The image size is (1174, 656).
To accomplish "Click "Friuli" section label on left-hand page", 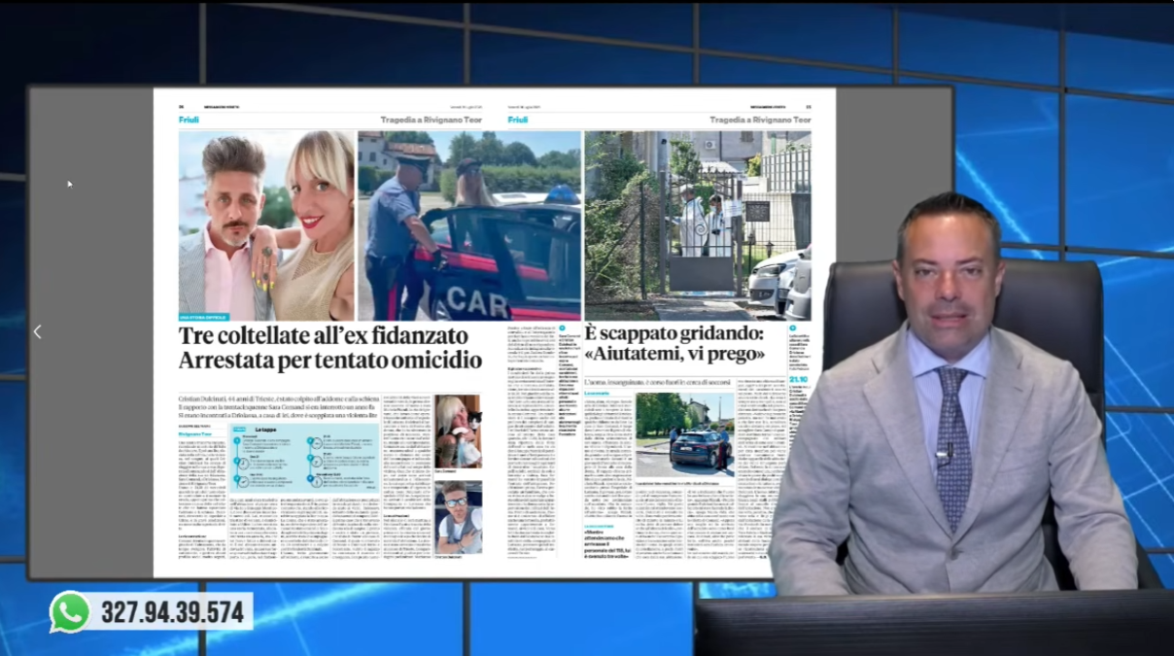I will [x=189, y=120].
